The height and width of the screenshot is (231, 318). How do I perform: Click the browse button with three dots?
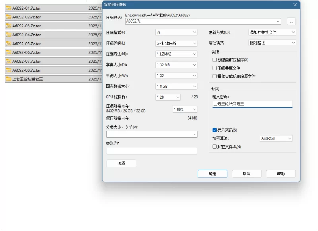[291, 21]
